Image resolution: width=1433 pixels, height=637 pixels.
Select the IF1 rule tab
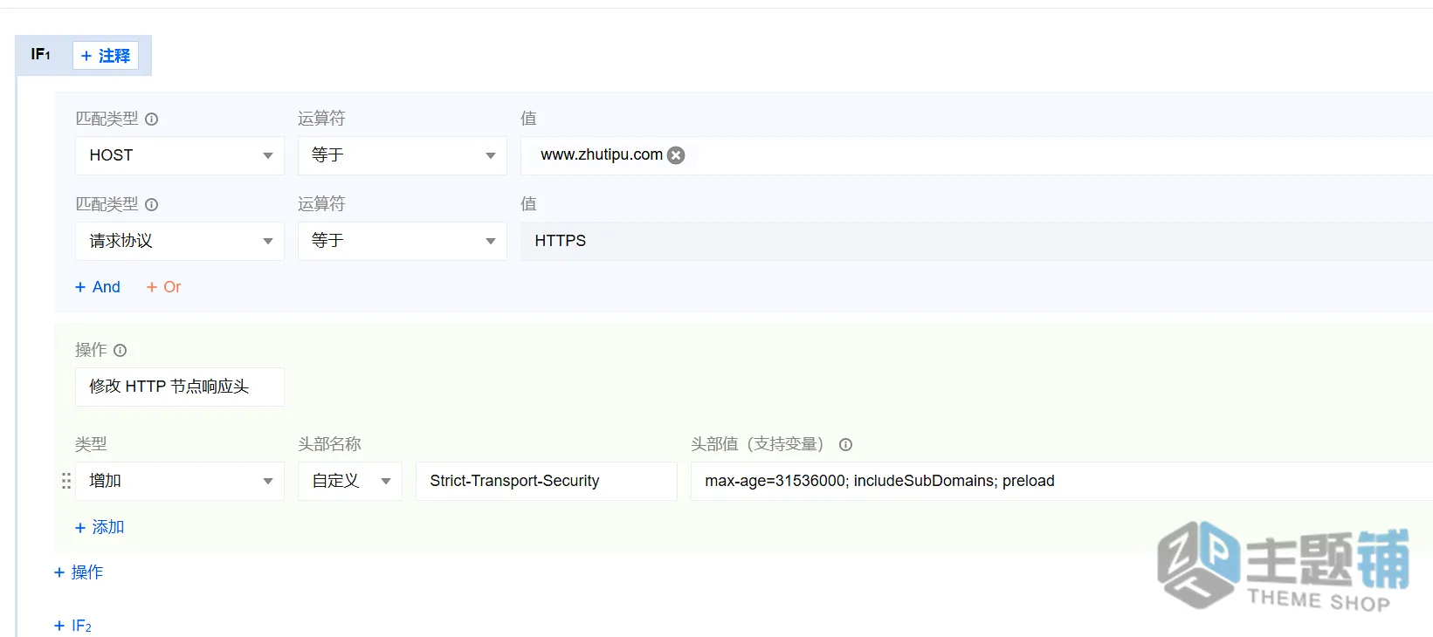click(41, 55)
